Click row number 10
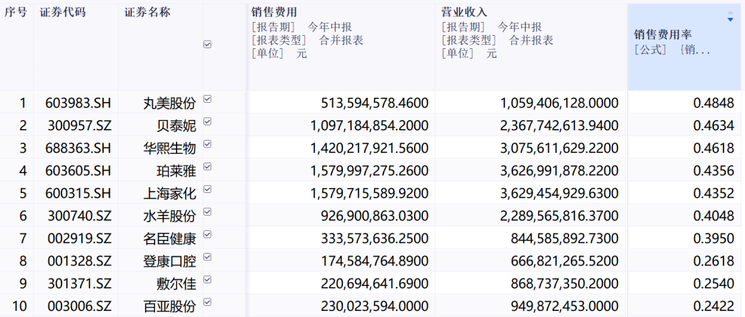The height and width of the screenshot is (317, 745). pos(19,307)
